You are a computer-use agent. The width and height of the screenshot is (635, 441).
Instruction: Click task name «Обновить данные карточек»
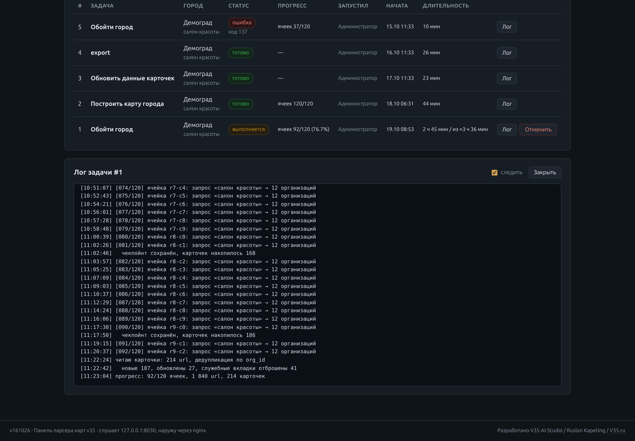(132, 78)
